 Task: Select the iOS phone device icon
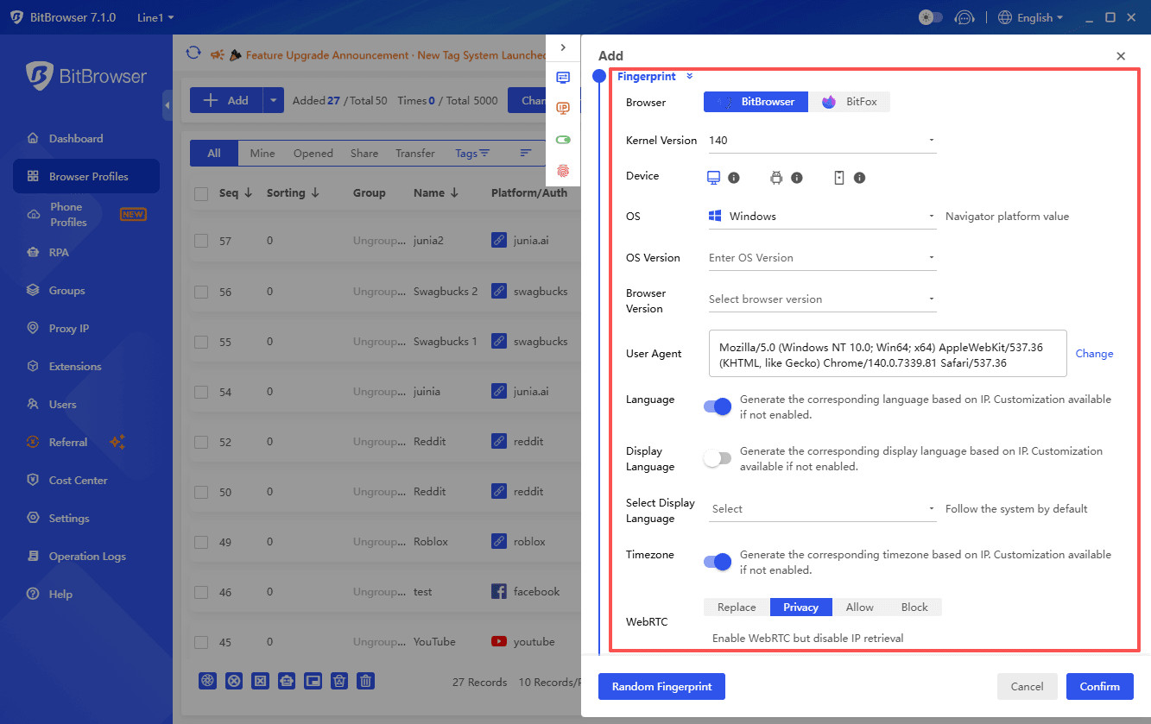tap(839, 178)
